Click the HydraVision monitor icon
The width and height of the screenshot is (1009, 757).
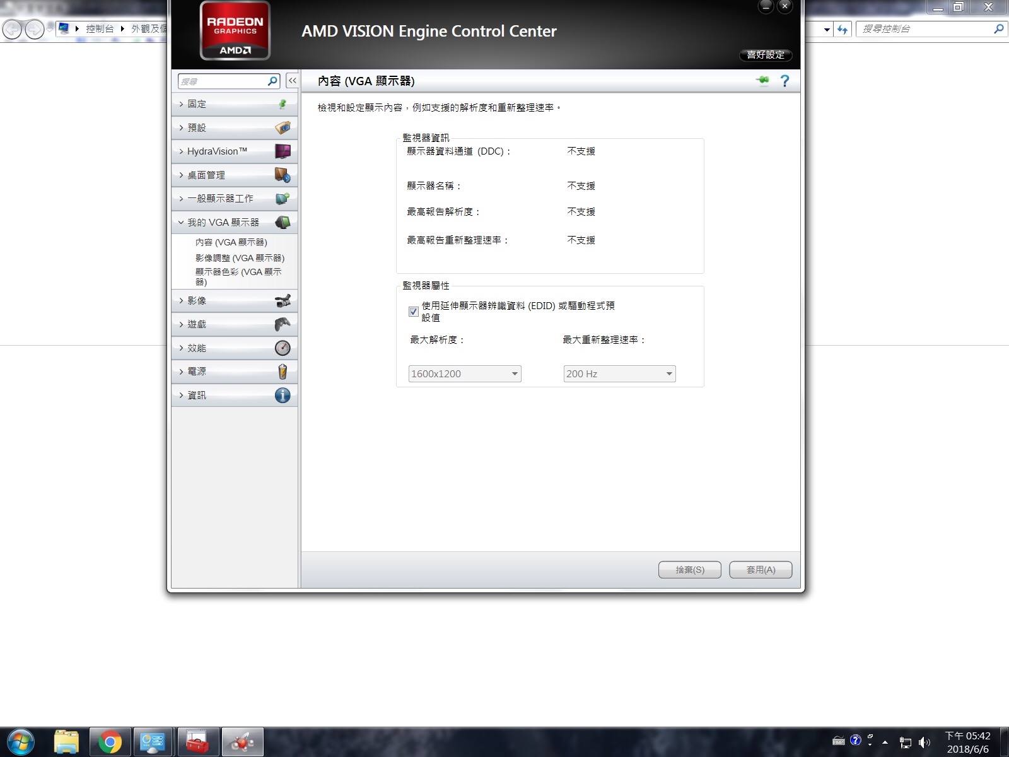coord(283,151)
